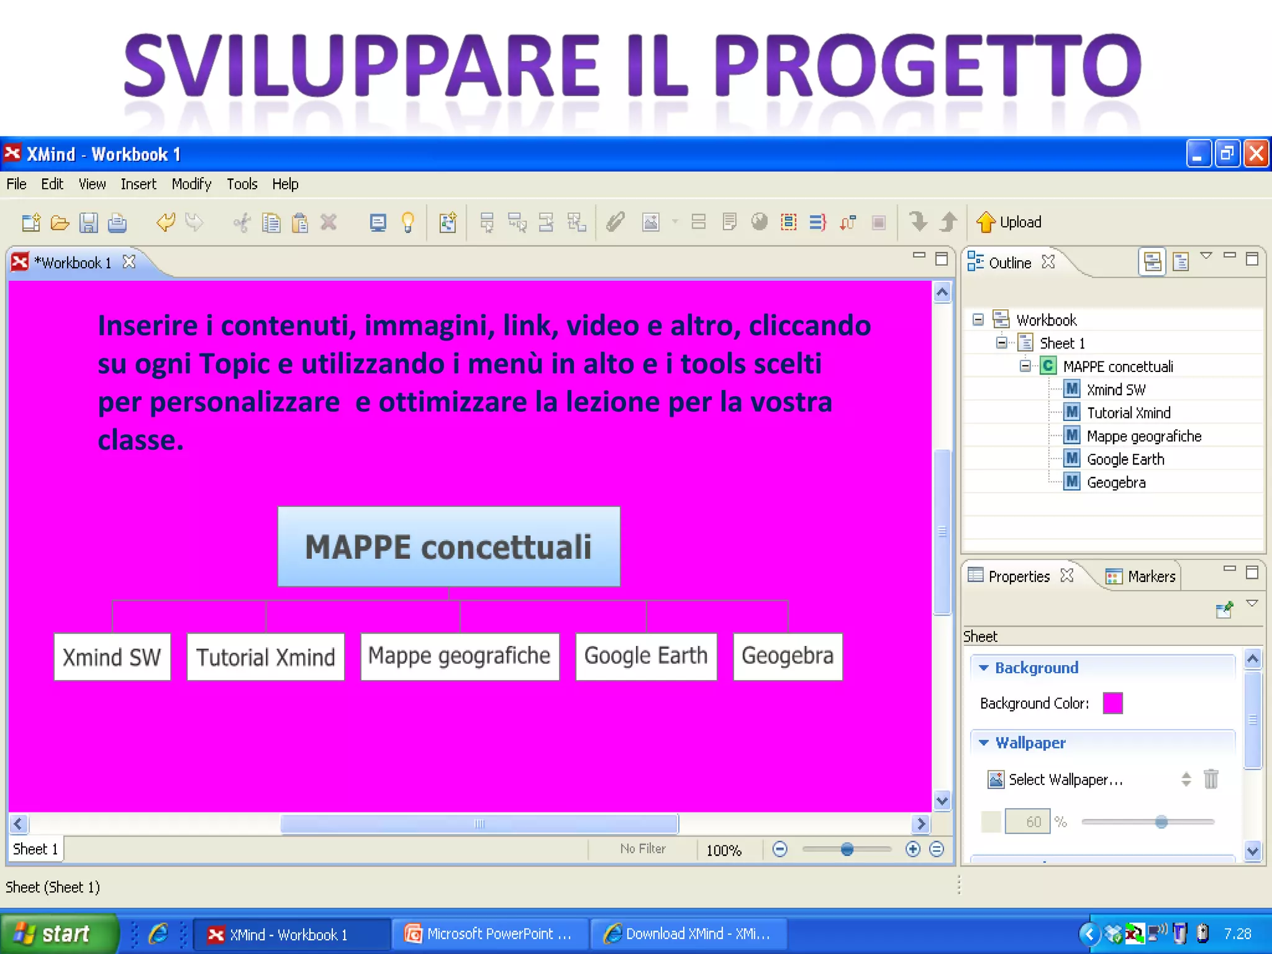
Task: Click the zoom in plus button
Action: coord(912,849)
